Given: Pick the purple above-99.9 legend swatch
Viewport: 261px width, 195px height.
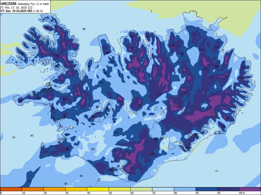Looking at the screenshot, I should (250, 189).
